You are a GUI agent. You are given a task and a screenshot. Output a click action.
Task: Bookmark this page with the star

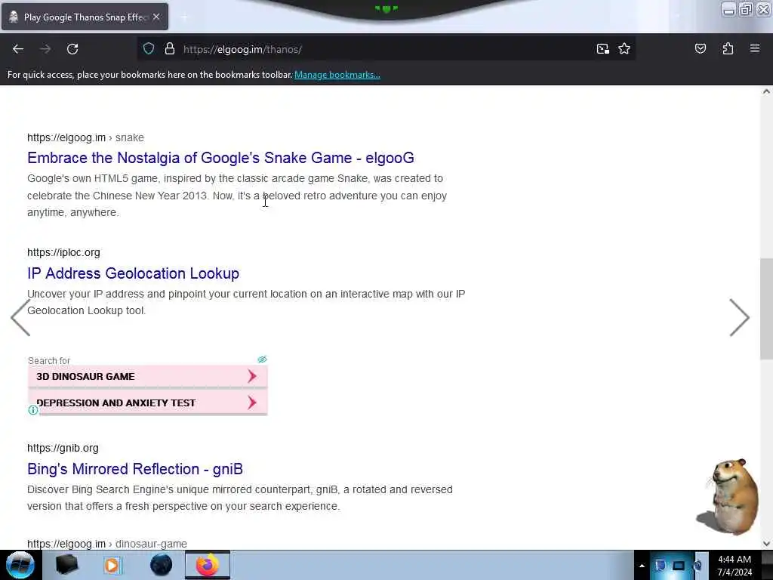624,49
